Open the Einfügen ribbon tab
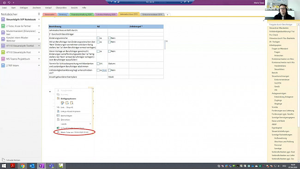Screen dimensions: 300x169 24,8
